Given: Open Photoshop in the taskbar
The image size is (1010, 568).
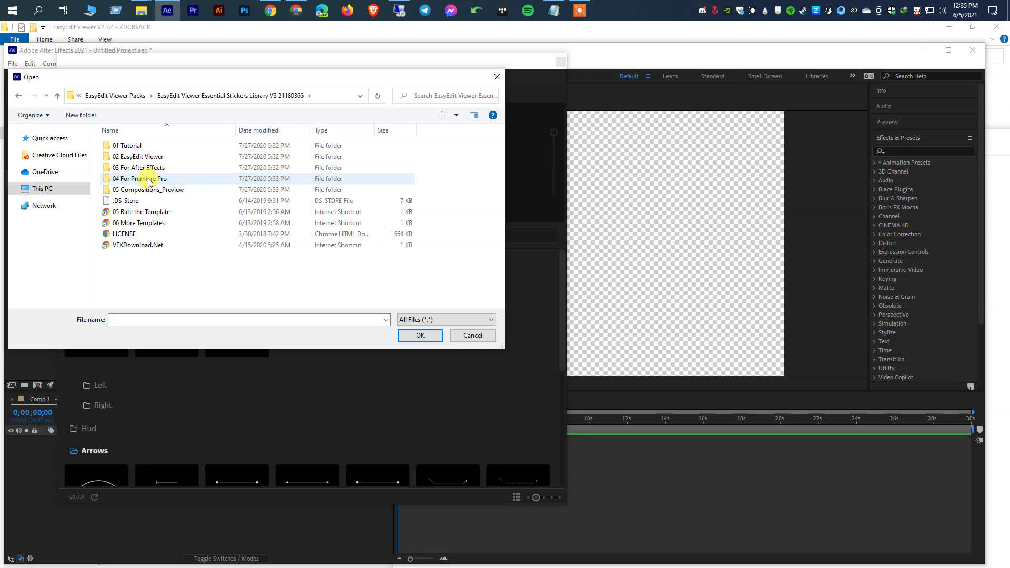Looking at the screenshot, I should pos(244,11).
